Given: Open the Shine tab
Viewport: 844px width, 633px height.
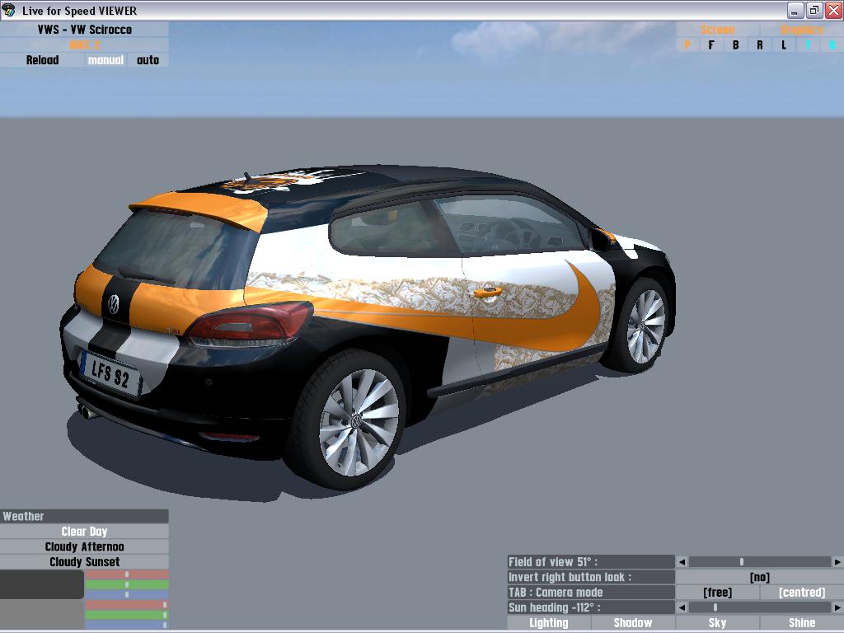Looking at the screenshot, I should click(x=801, y=623).
